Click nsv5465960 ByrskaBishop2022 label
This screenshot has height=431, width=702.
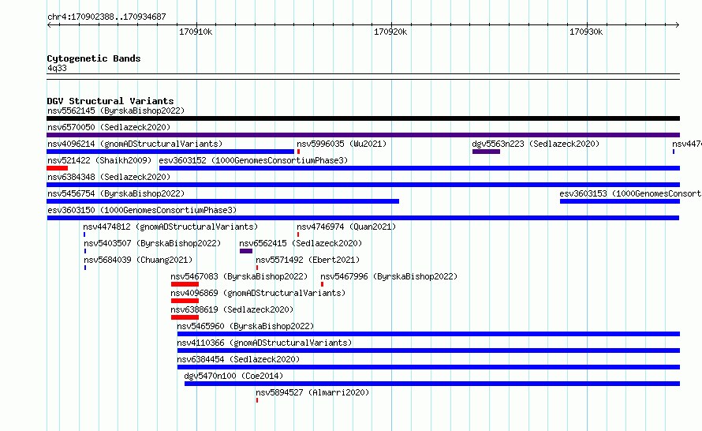click(x=245, y=326)
